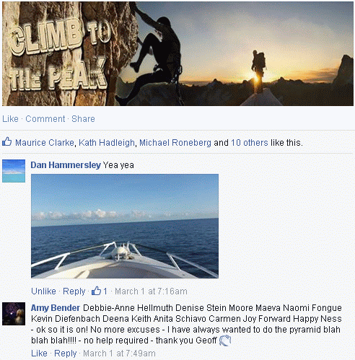Comment on the post
The height and width of the screenshot is (360, 355).
(45, 119)
